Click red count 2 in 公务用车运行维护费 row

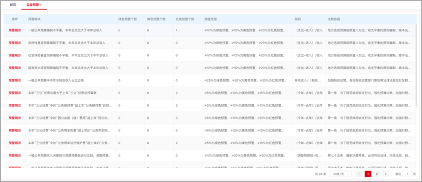pyautogui.click(x=176, y=143)
